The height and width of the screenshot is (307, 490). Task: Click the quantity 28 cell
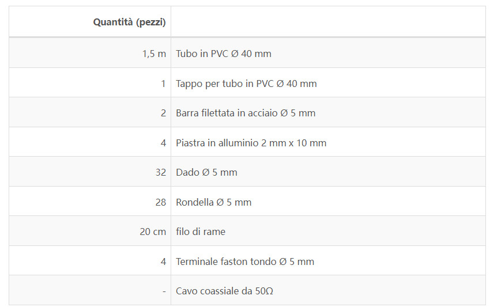[x=90, y=202]
